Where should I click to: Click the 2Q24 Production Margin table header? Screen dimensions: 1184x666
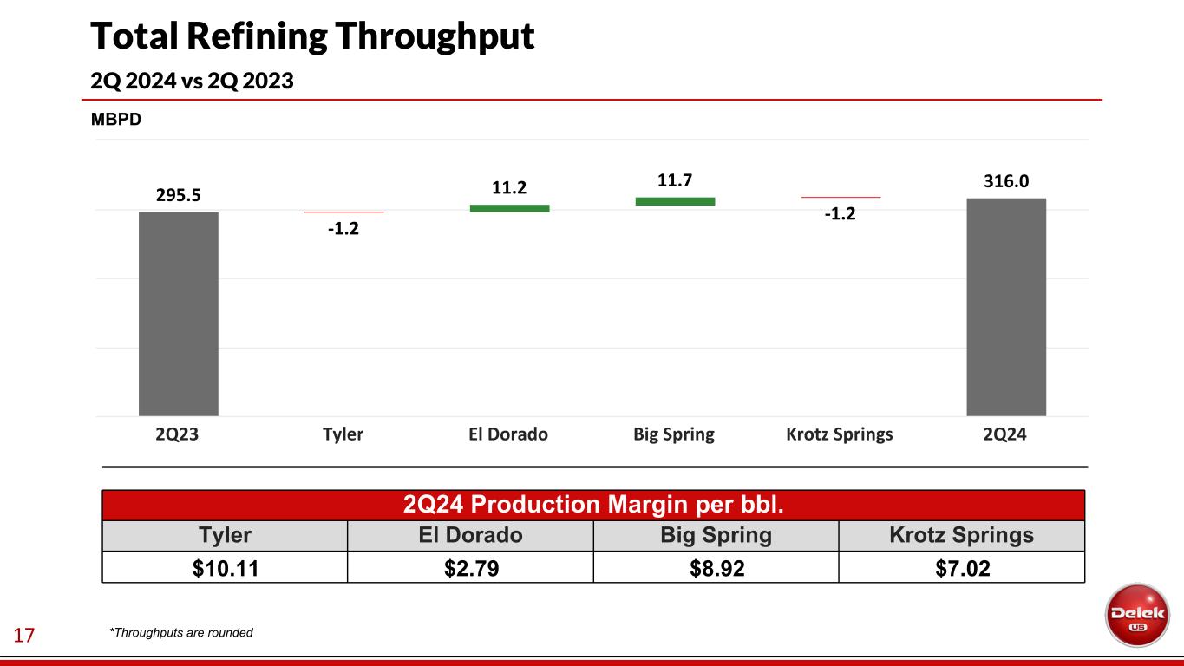pos(593,505)
